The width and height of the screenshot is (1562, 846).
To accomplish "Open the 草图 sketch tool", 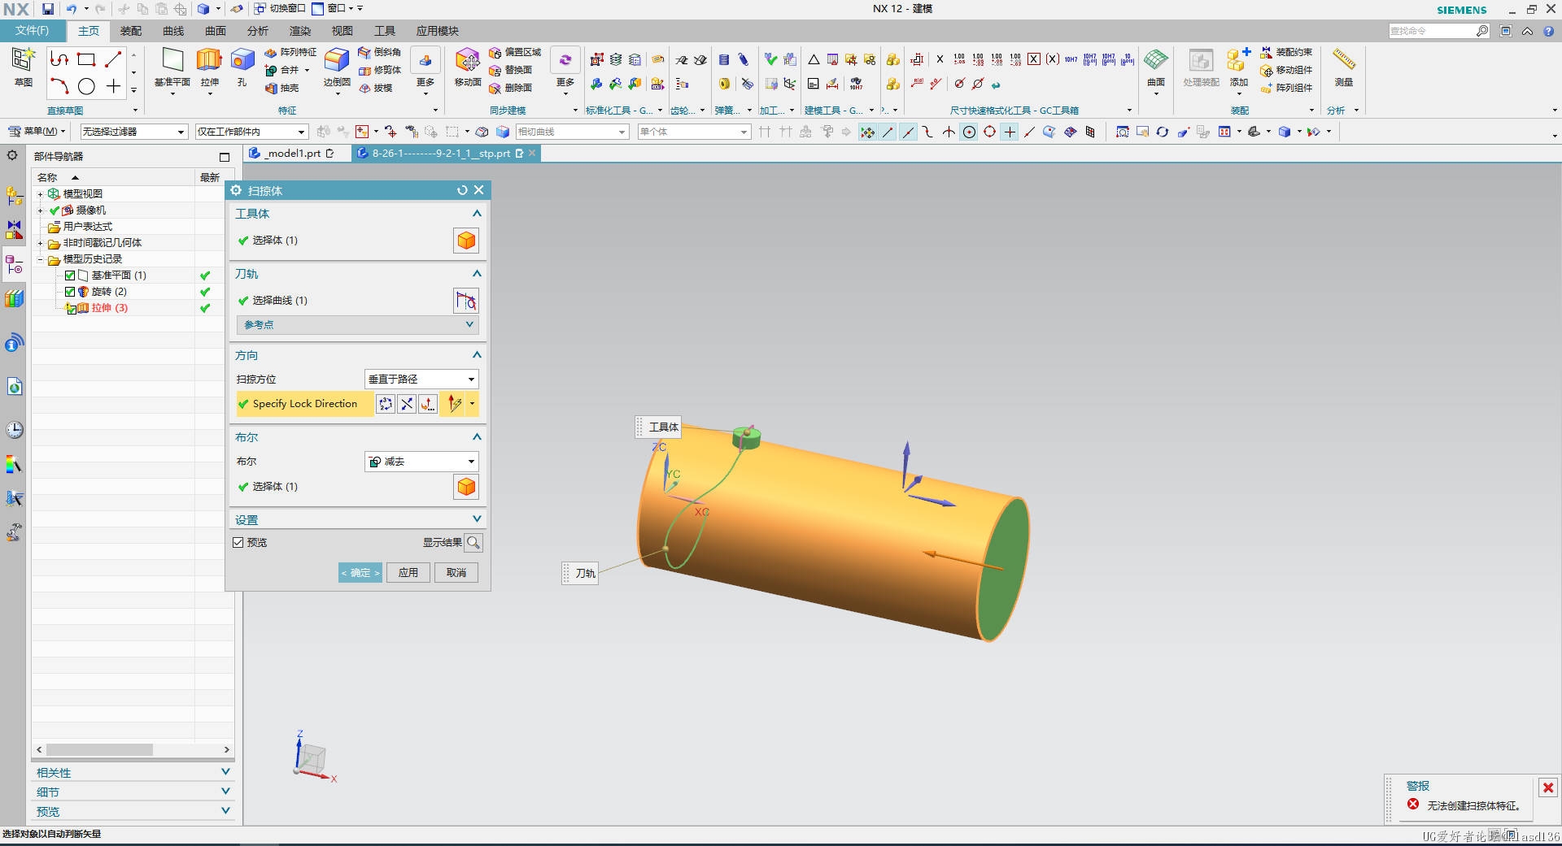I will pyautogui.click(x=23, y=67).
